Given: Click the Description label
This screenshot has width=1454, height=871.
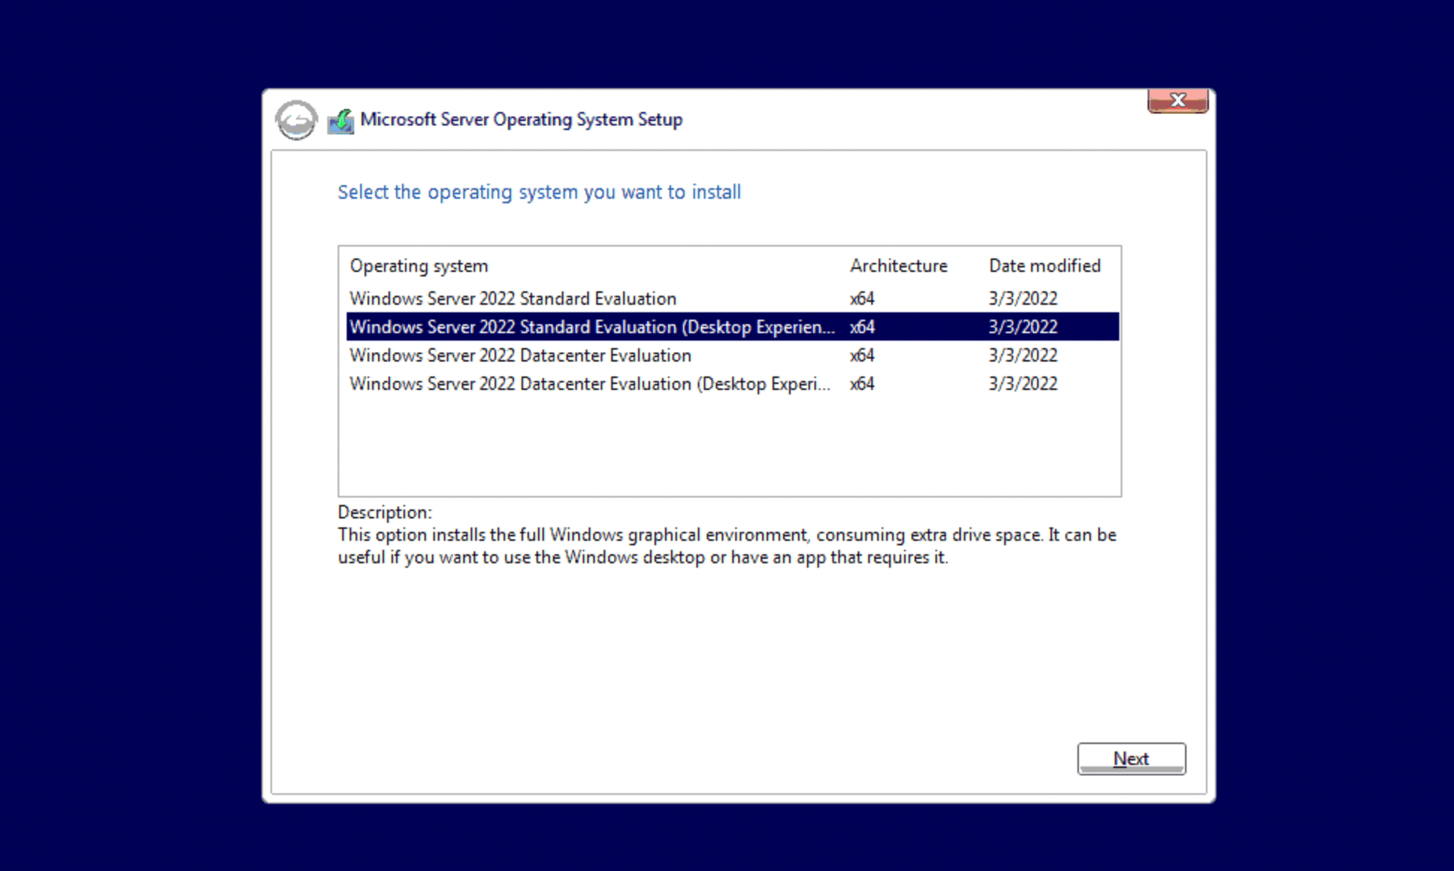Looking at the screenshot, I should click(385, 512).
